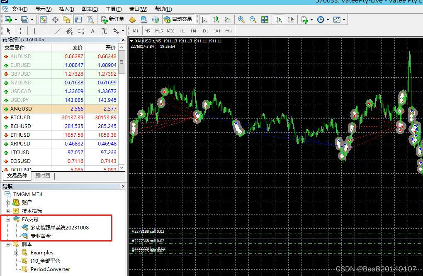Click the 卖价 column header
Viewport: 423px width, 276px height.
point(68,47)
